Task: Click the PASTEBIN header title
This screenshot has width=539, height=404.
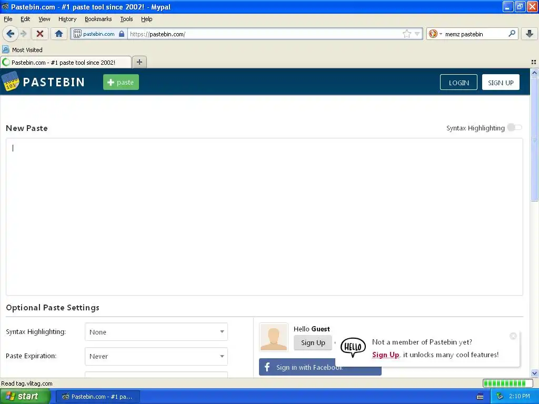Action: [x=54, y=82]
